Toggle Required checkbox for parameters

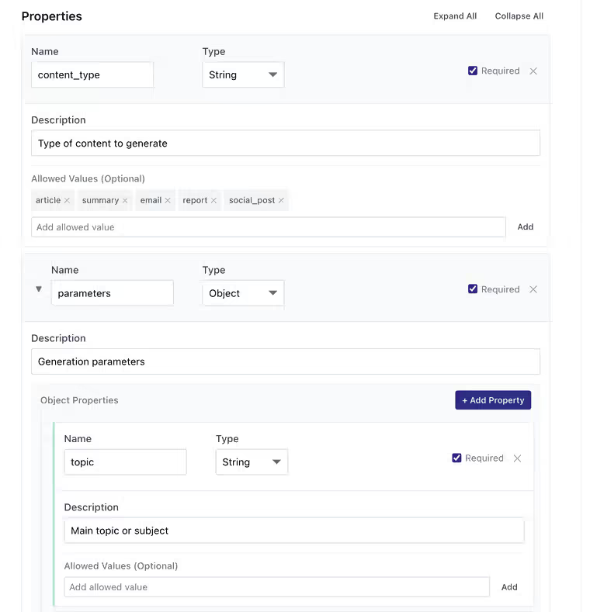coord(473,289)
